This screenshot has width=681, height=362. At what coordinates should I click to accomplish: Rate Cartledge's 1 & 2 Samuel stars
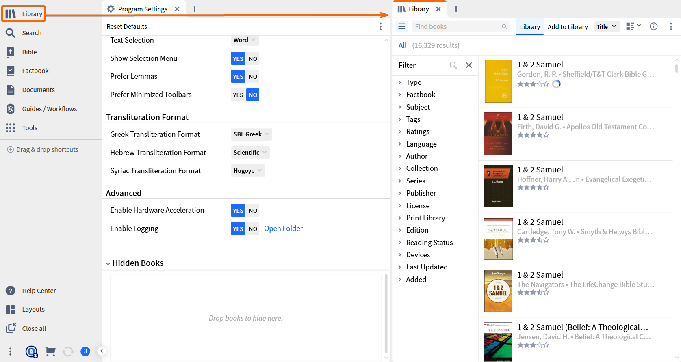(533, 240)
